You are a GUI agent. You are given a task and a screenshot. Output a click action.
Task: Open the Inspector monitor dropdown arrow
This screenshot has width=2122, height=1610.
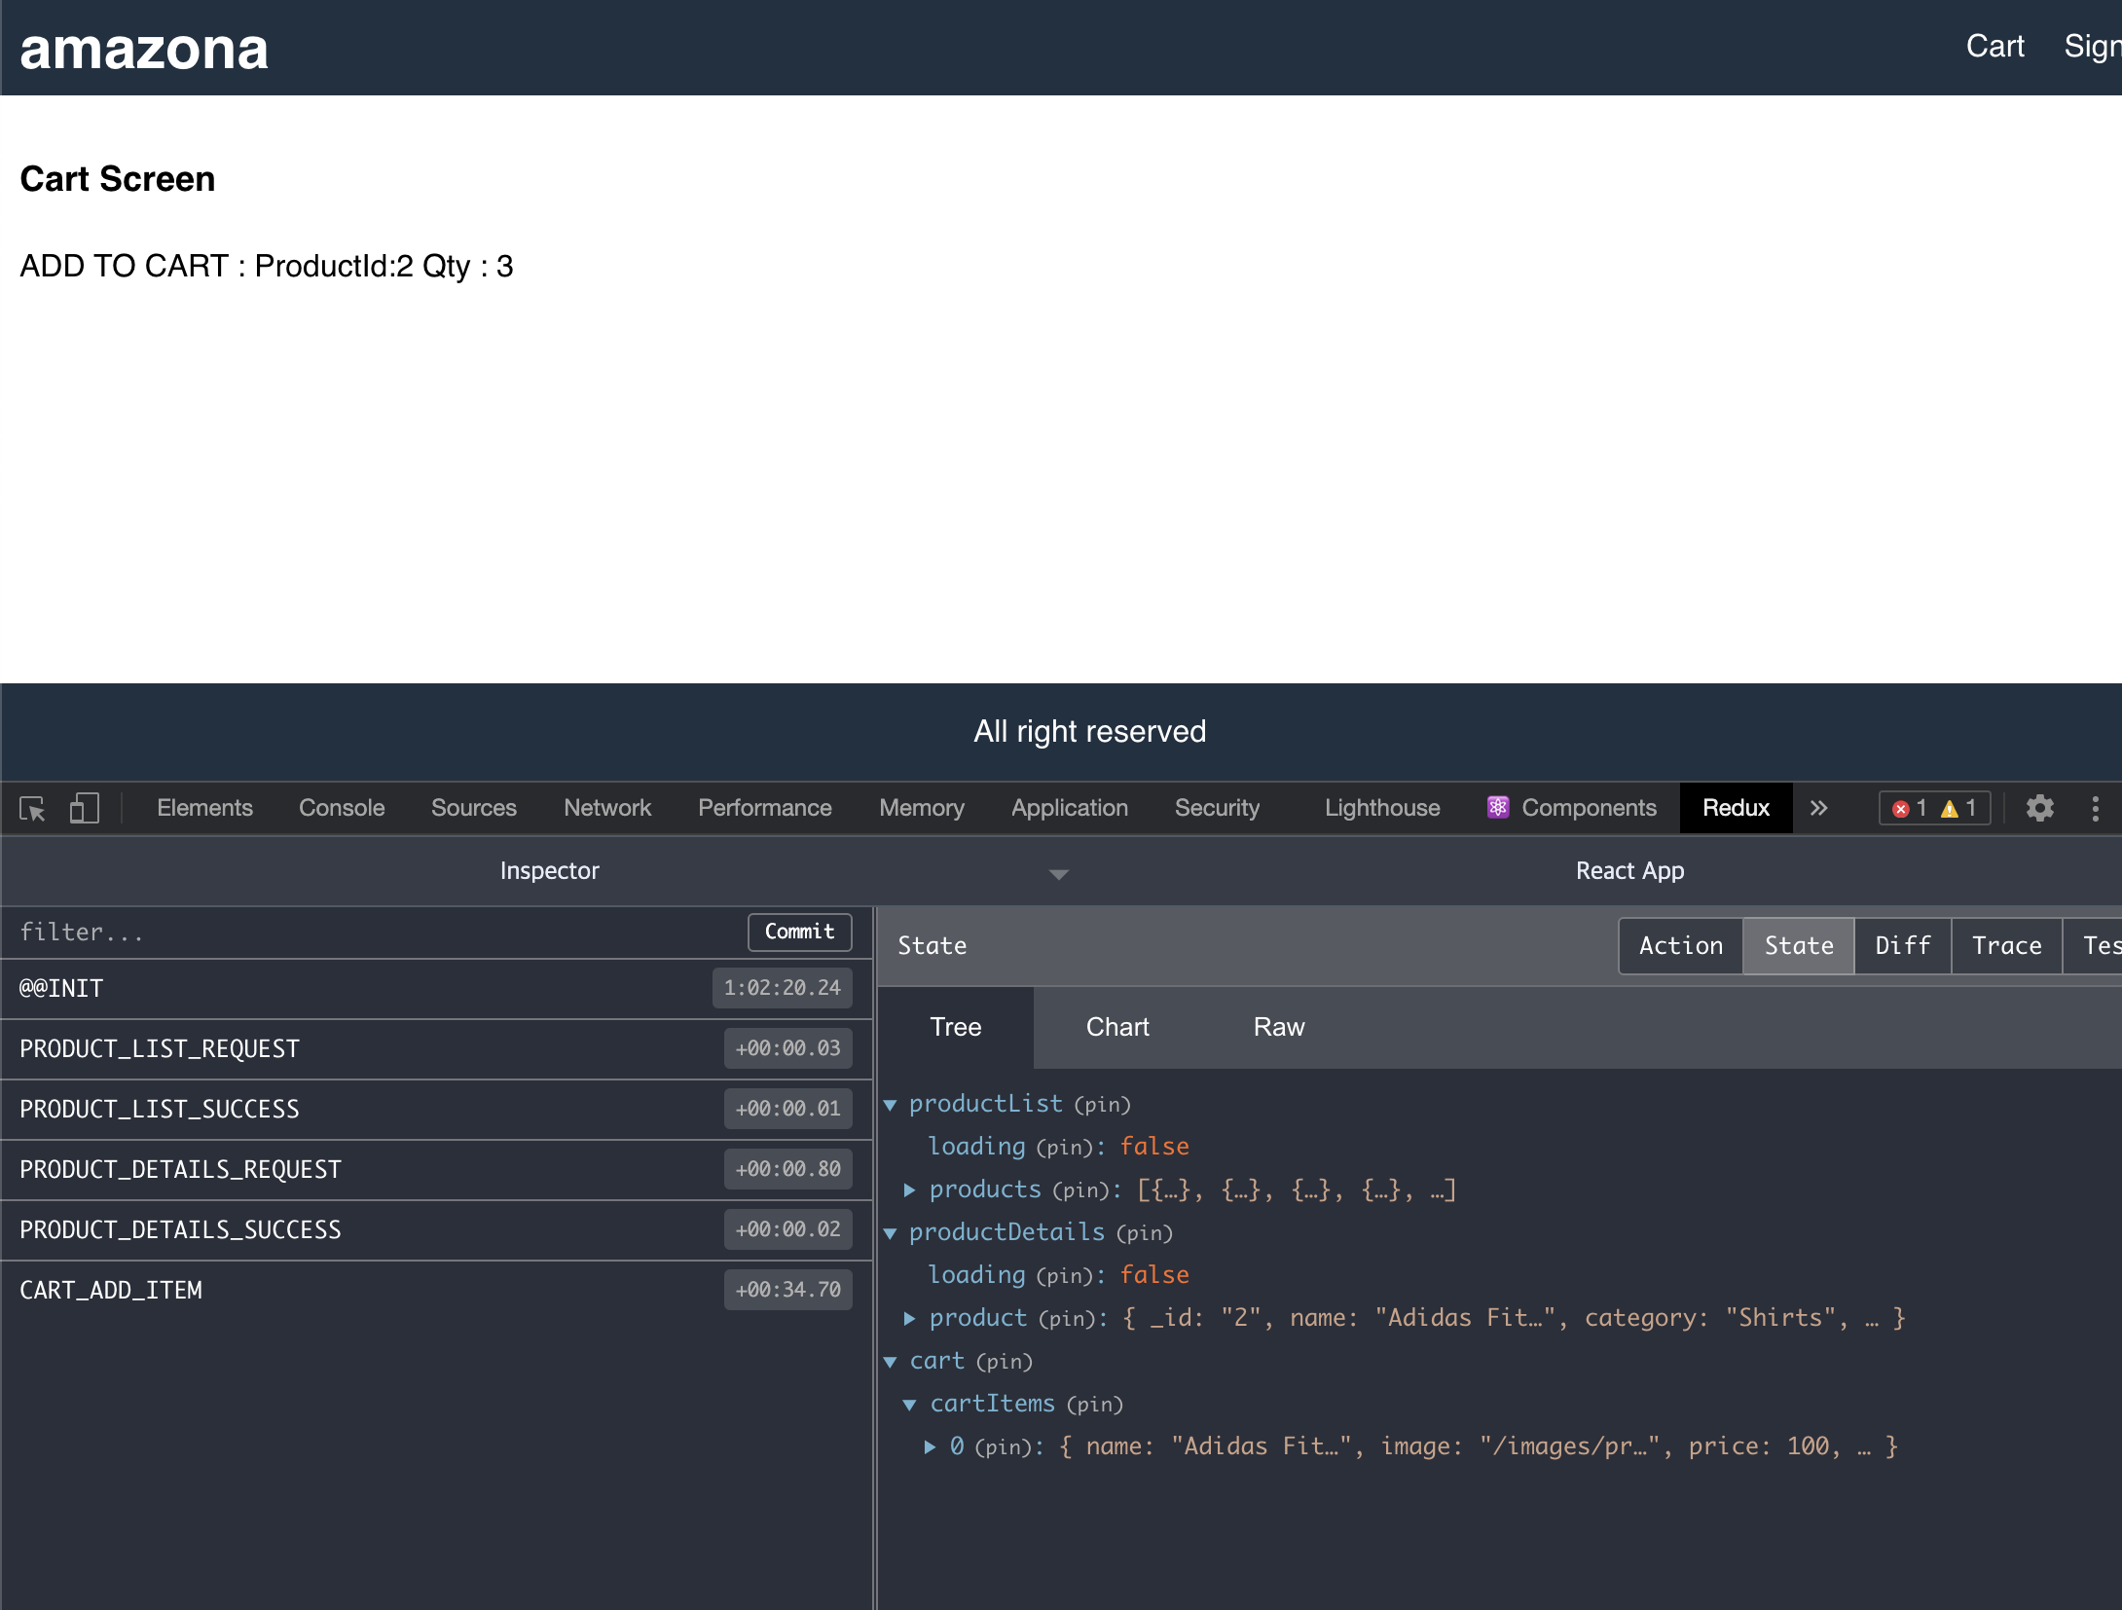click(x=1059, y=873)
